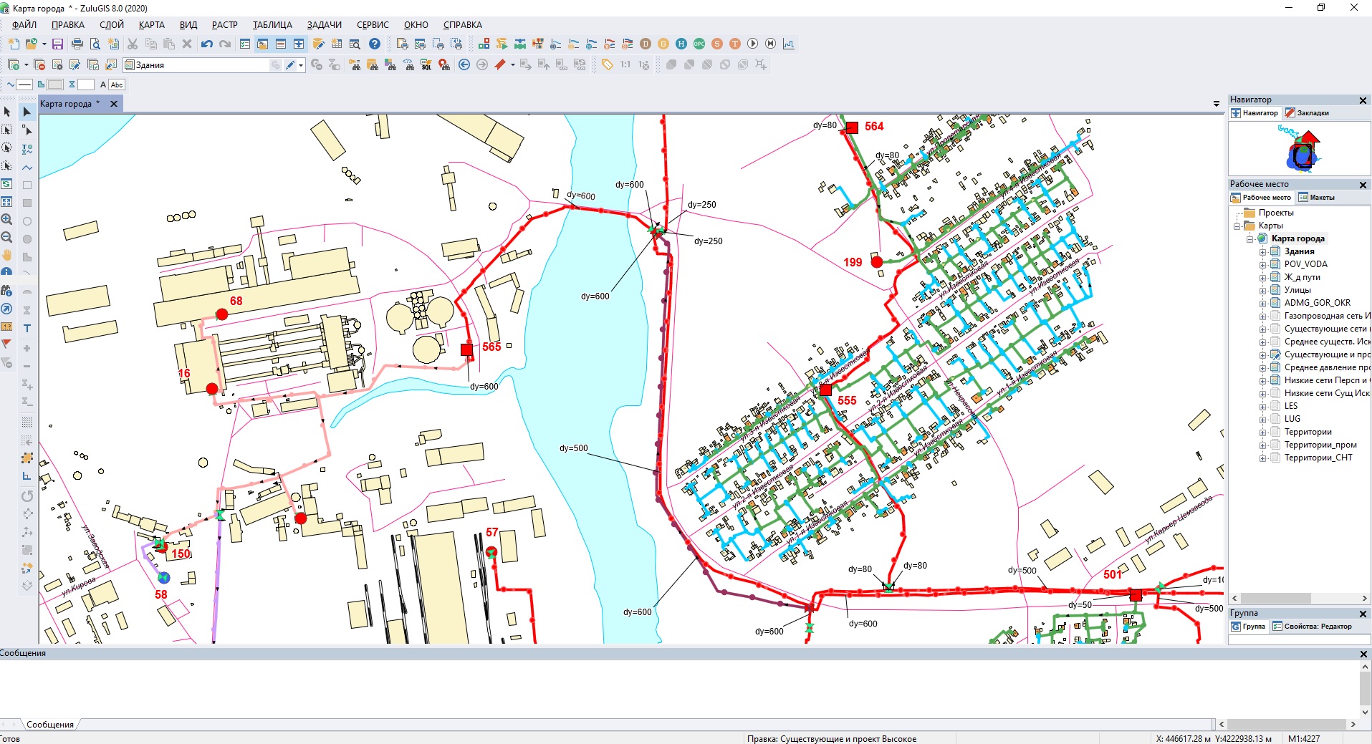1372x744 pixels.
Task: Click the navigator map thumbnail
Action: [1299, 149]
